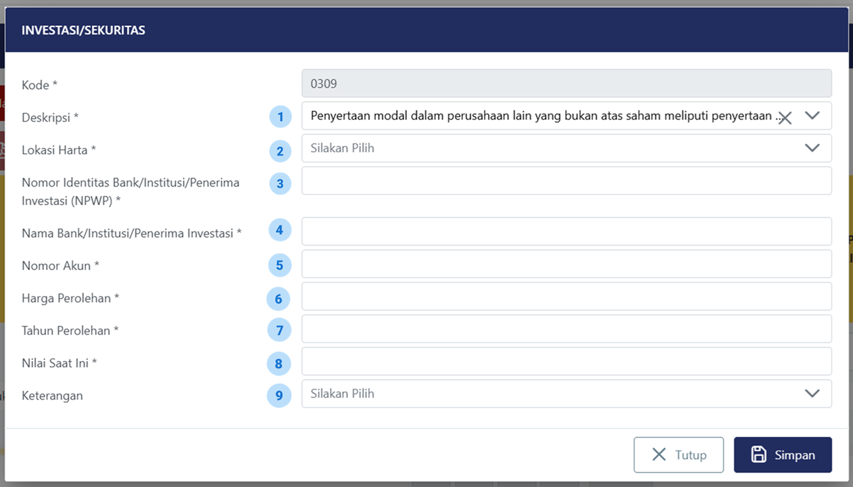This screenshot has height=487, width=853.
Task: Click the Nomor Akun input field
Action: [566, 264]
